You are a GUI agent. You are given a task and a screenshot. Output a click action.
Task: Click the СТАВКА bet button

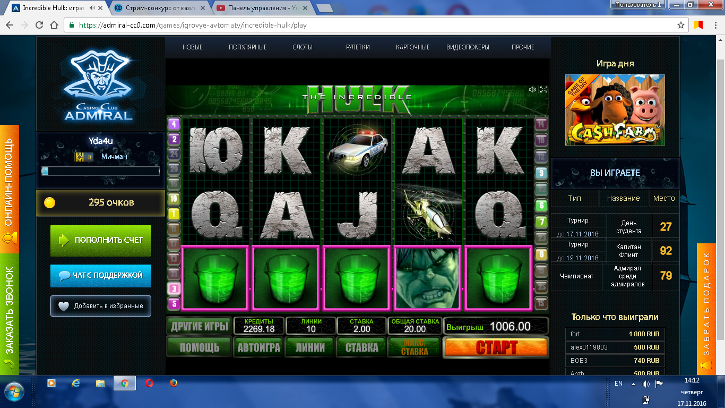pyautogui.click(x=362, y=347)
